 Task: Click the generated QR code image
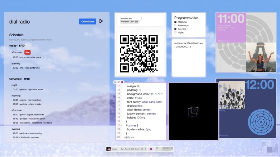[139, 54]
